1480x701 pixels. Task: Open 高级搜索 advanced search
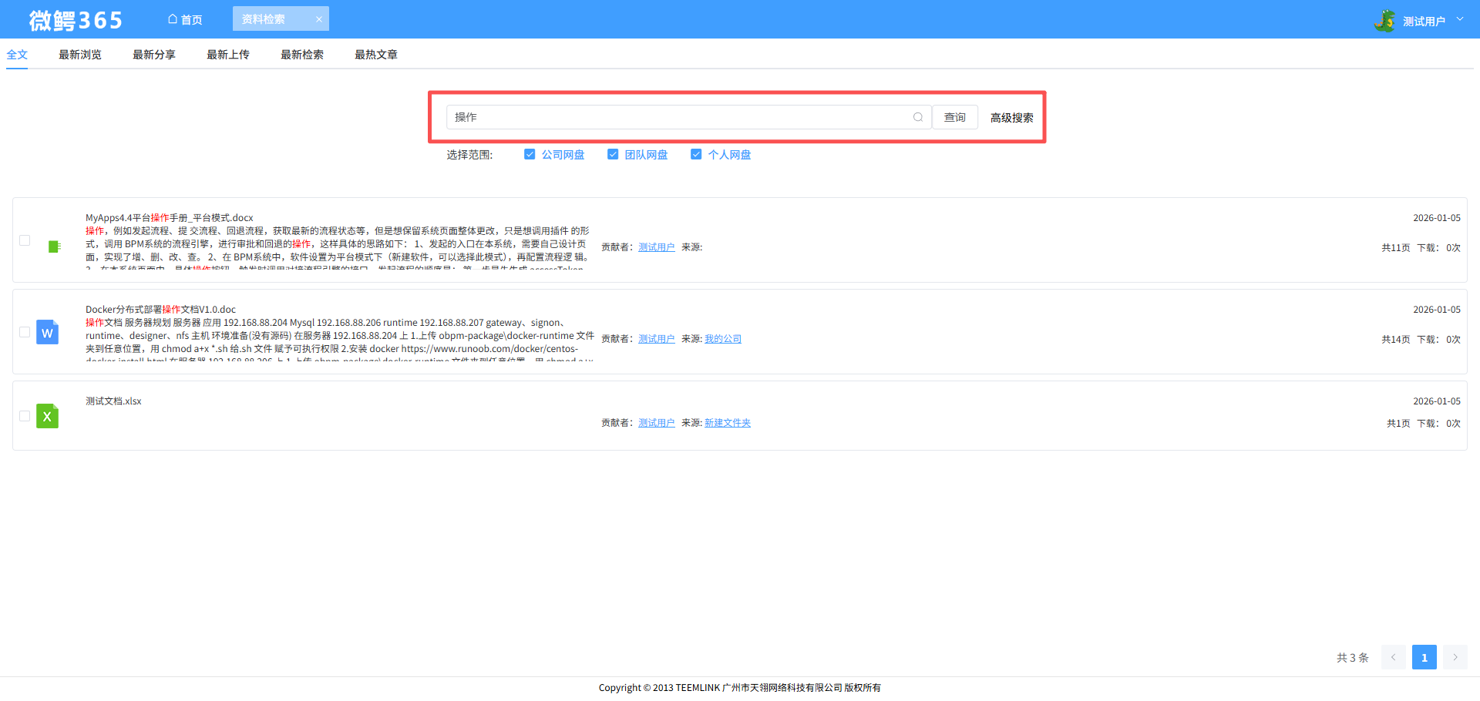pyautogui.click(x=1012, y=118)
